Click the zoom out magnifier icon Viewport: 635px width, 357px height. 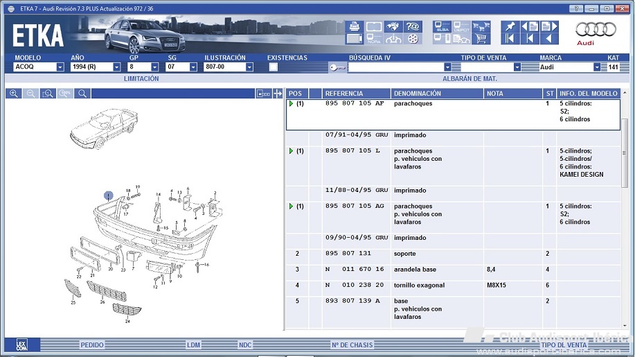tap(30, 94)
